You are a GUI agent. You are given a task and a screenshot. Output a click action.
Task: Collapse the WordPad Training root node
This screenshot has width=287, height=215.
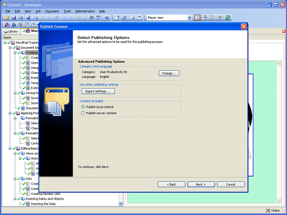(x=5, y=43)
